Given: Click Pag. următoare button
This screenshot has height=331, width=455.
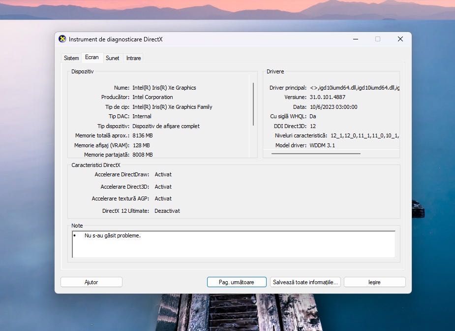Looking at the screenshot, I should click(x=237, y=282).
